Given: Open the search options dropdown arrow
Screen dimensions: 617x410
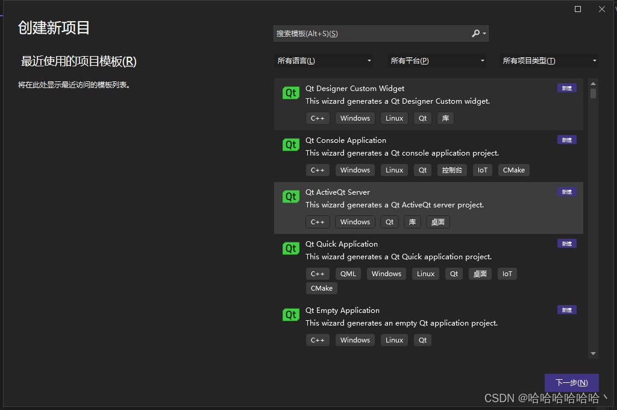Looking at the screenshot, I should [484, 34].
